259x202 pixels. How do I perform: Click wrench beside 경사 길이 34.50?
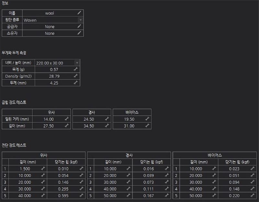coord(107,126)
